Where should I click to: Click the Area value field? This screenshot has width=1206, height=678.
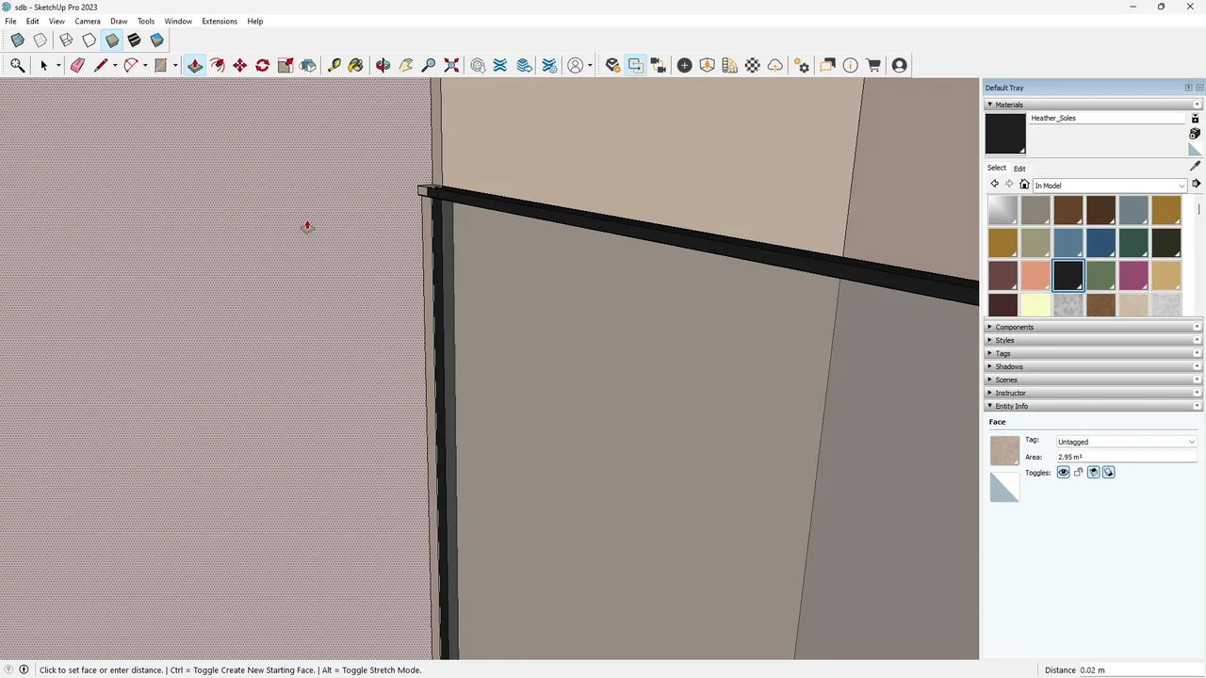[1126, 457]
